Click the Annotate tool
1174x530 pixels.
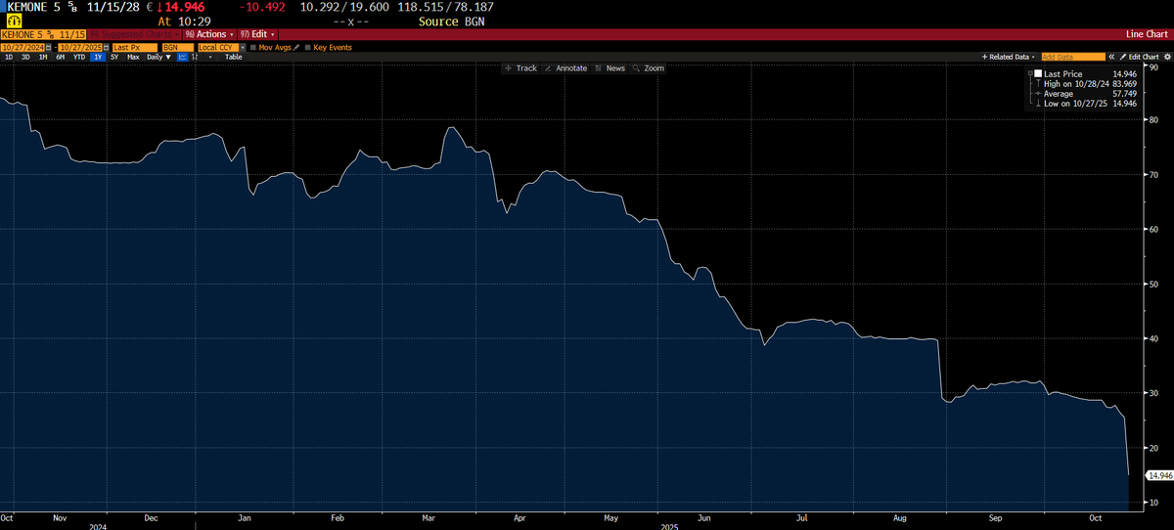pos(566,68)
